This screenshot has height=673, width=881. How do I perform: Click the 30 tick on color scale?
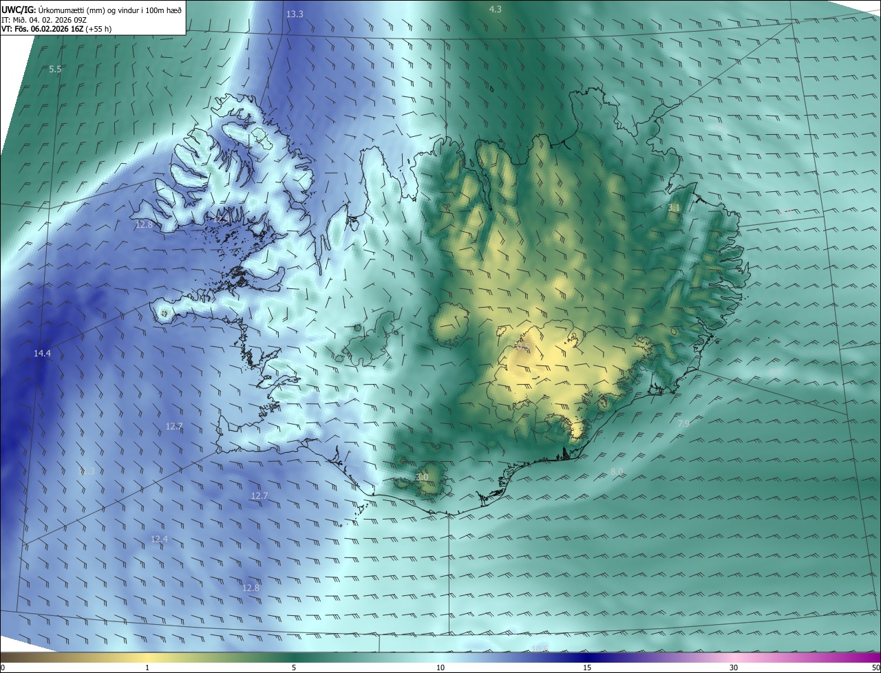734,667
